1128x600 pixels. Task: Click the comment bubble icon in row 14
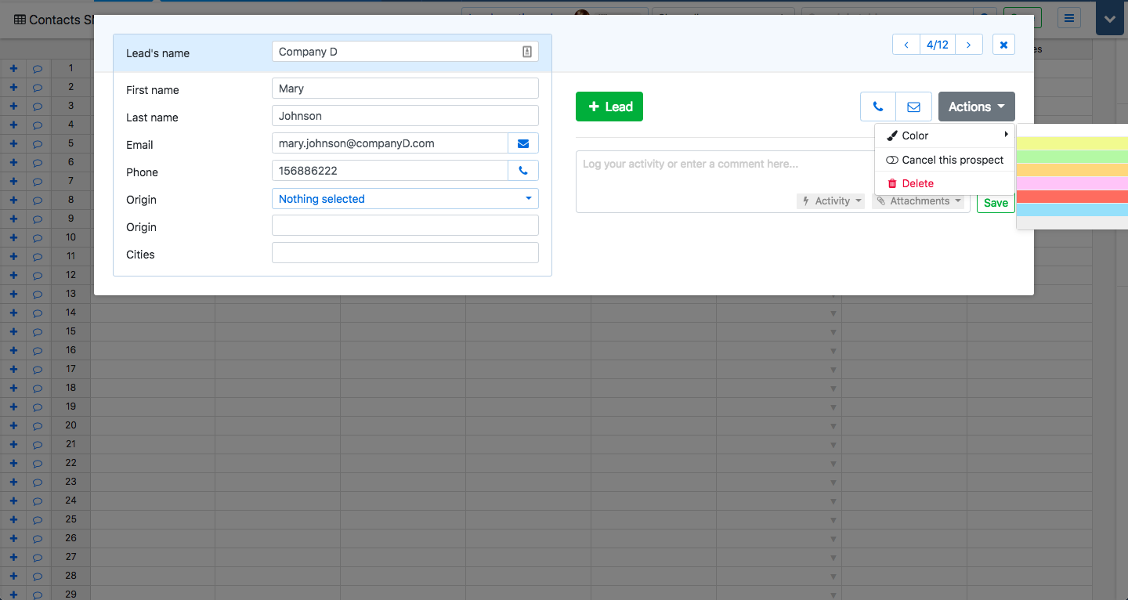38,313
